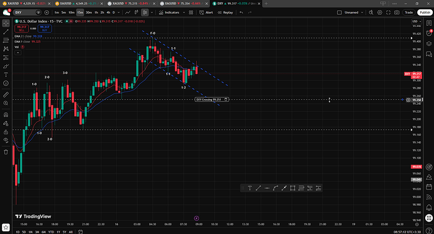Select the 1D date range

pyautogui.click(x=18, y=231)
